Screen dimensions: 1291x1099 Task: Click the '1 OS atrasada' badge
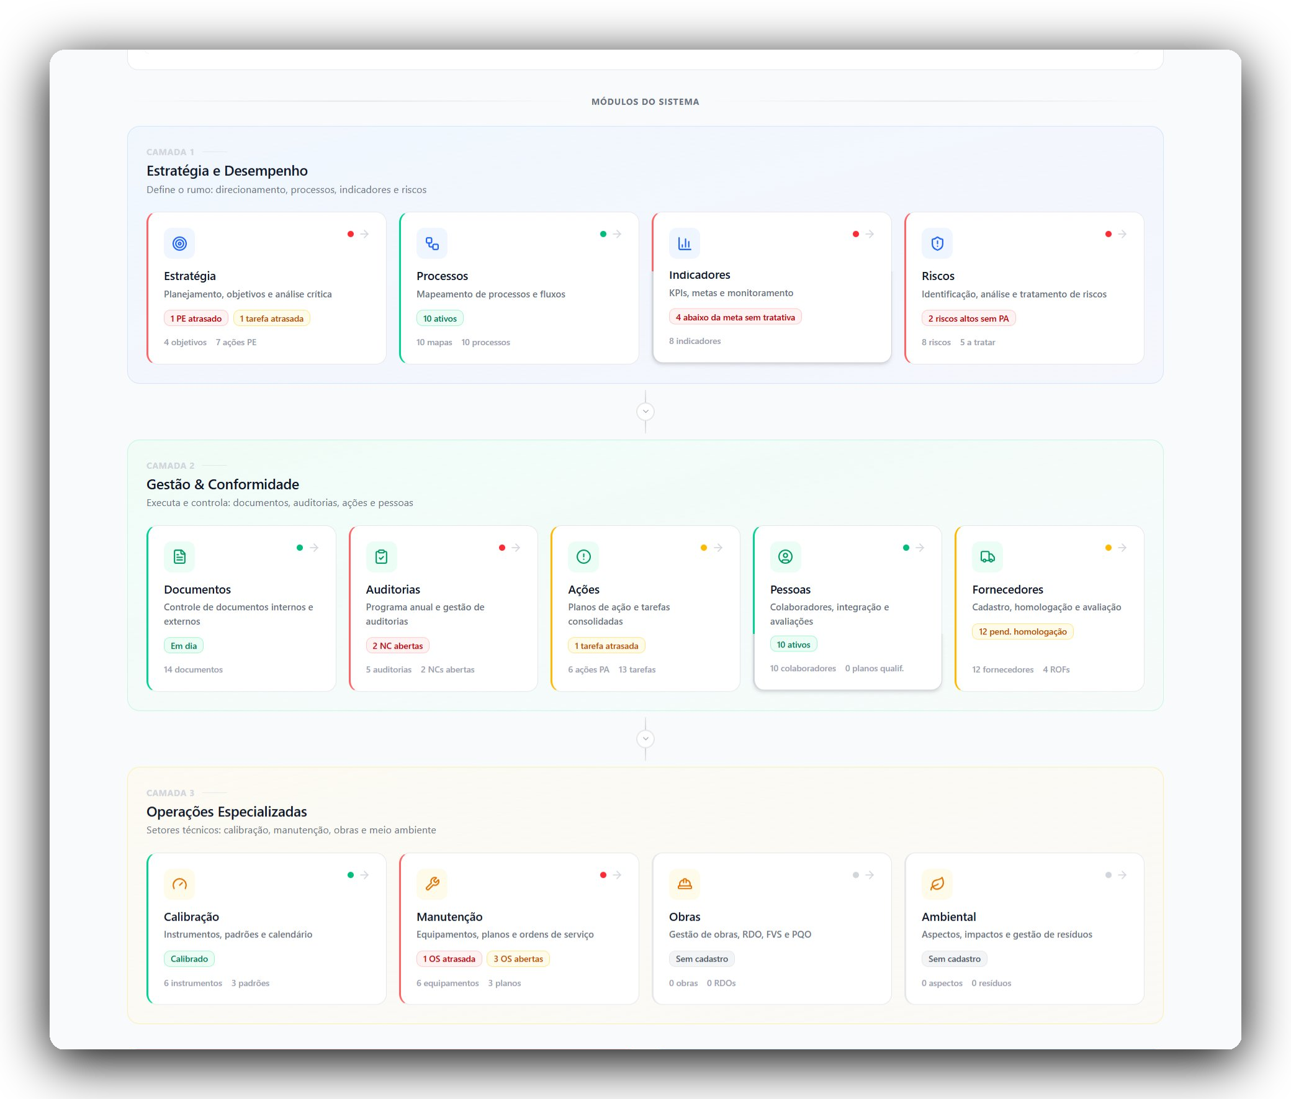[449, 959]
